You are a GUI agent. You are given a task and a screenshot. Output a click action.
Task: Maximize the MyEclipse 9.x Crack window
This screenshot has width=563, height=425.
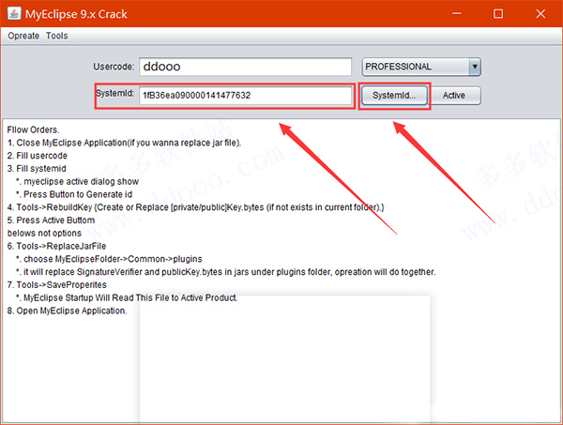coord(498,14)
